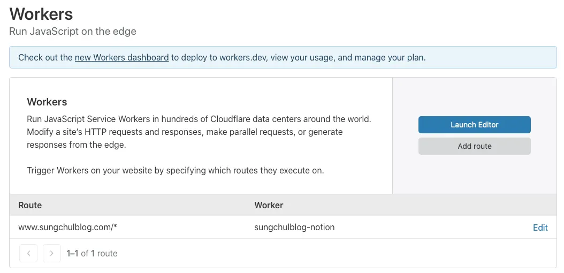Click the Workers card section heading
This screenshot has width=564, height=273.
tap(47, 102)
